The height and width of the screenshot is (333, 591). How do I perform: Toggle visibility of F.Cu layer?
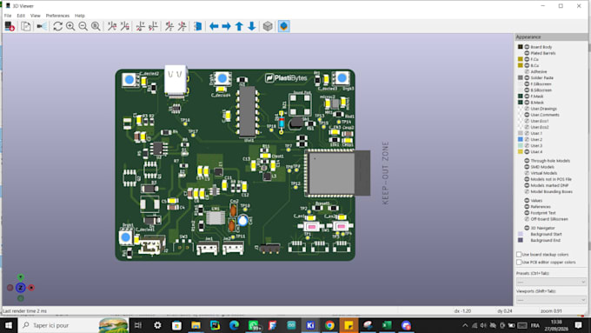(527, 59)
